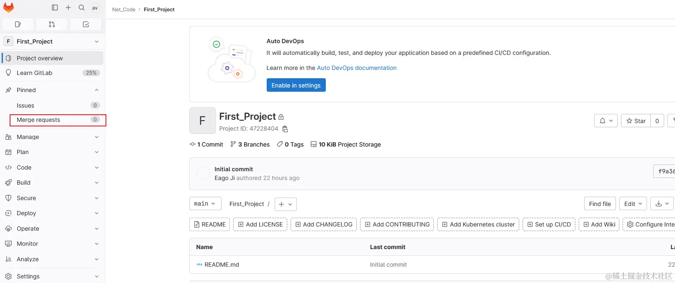
Task: Expand the Build menu
Action: tap(53, 183)
